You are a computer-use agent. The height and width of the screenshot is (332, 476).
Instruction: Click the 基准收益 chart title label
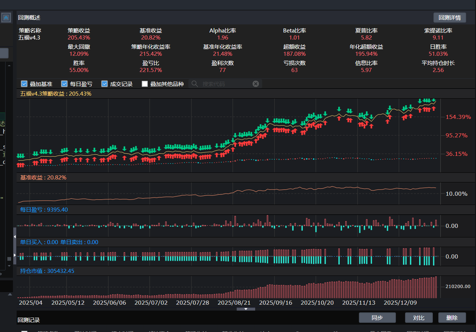pyautogui.click(x=43, y=177)
